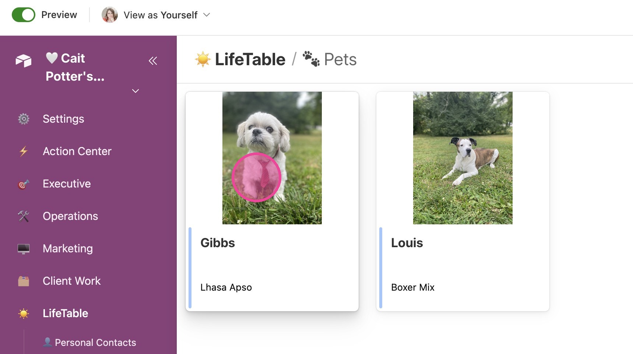Click the open box workspace logo icon
The width and height of the screenshot is (633, 354).
click(24, 60)
